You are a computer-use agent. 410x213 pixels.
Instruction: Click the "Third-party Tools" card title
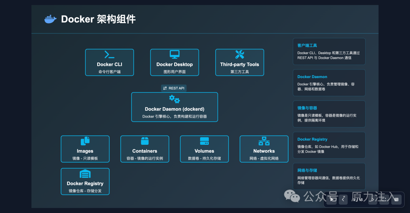click(x=240, y=64)
